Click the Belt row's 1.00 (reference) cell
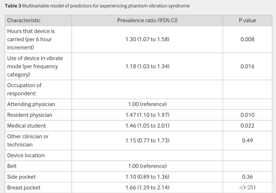This screenshot has width=276, height=193. (x=147, y=166)
